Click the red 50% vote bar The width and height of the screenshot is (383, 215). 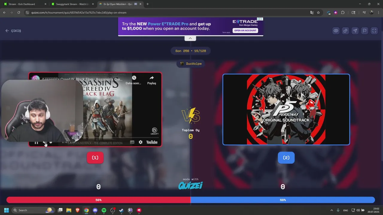(98, 200)
